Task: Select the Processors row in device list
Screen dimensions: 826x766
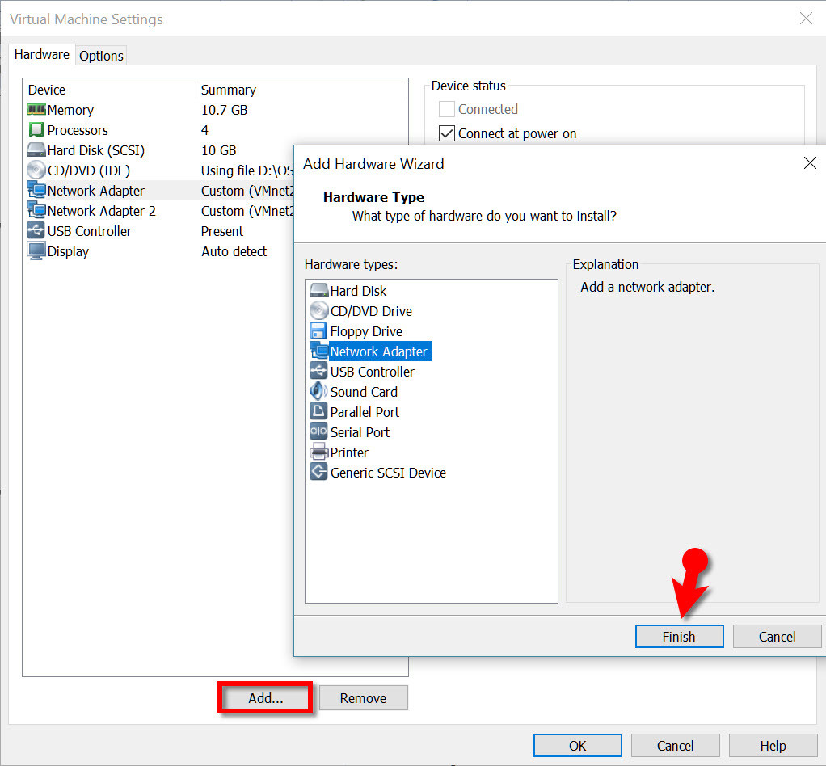Action: 215,129
